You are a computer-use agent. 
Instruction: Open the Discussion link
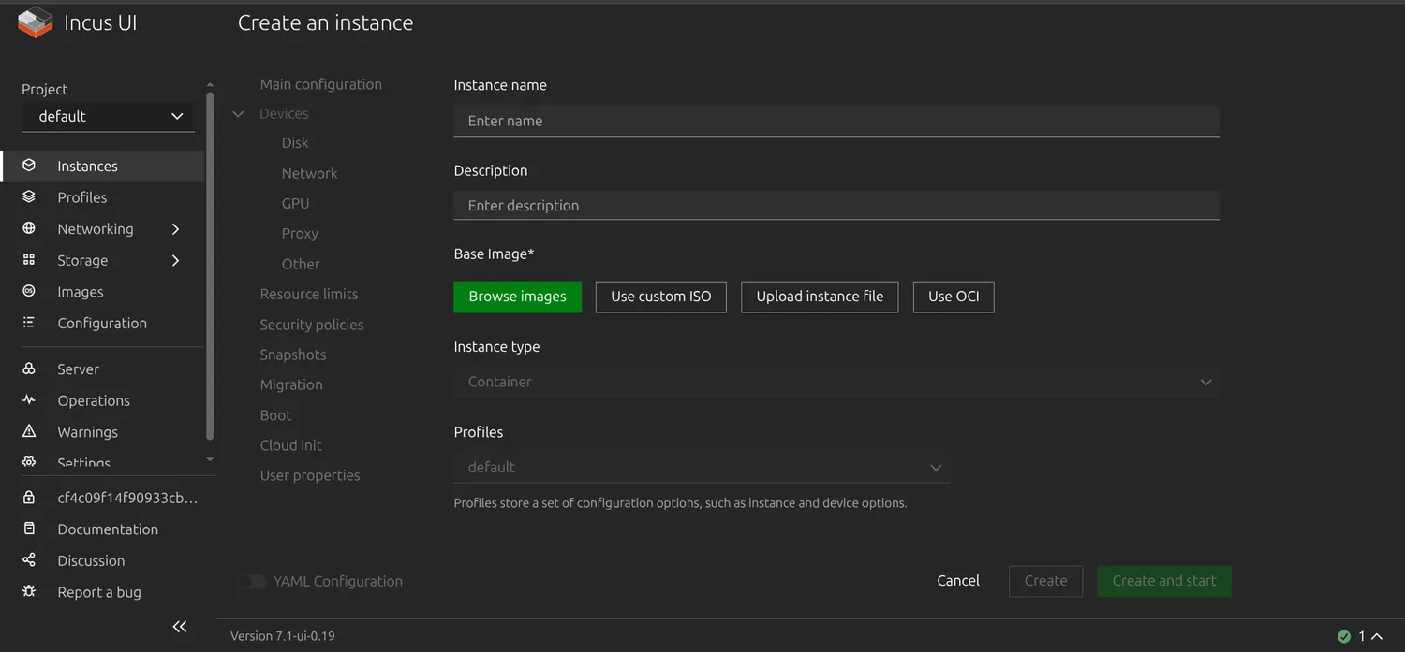coord(91,560)
